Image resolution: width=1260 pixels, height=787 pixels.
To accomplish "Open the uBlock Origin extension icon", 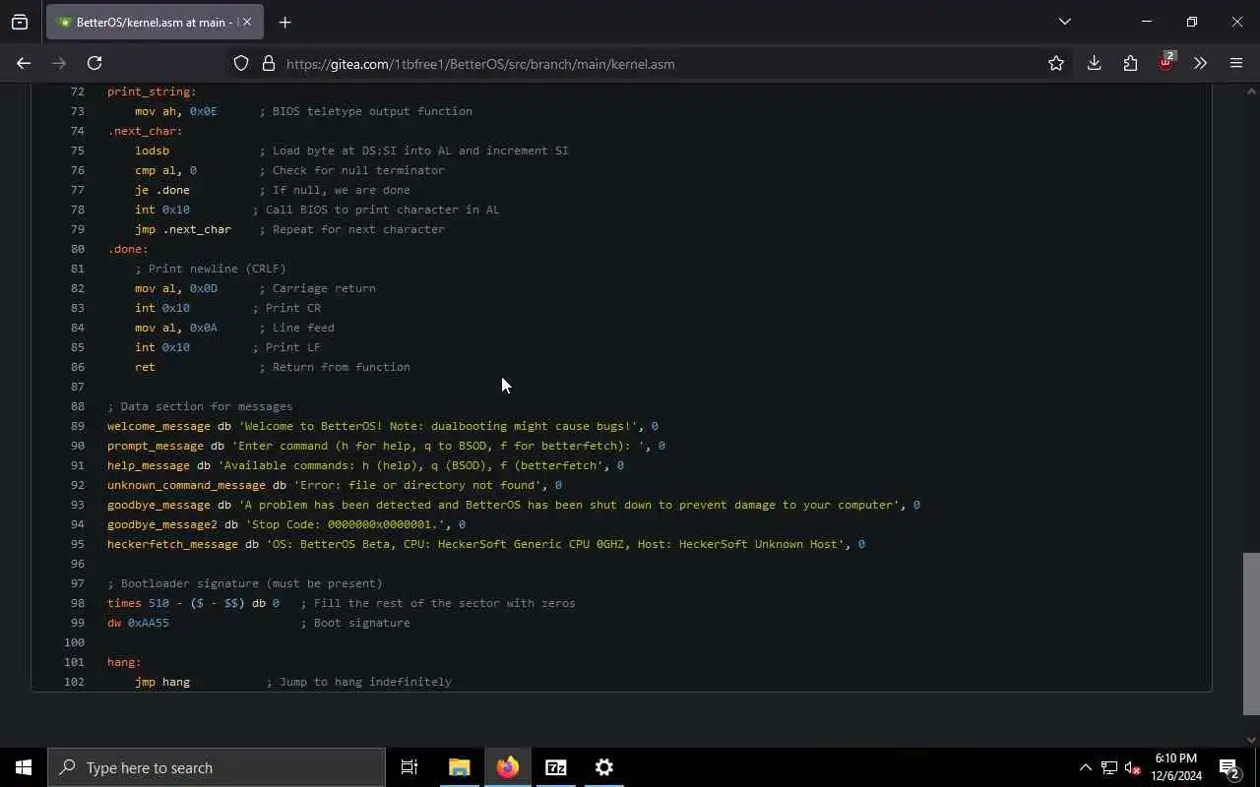I will tap(1166, 63).
